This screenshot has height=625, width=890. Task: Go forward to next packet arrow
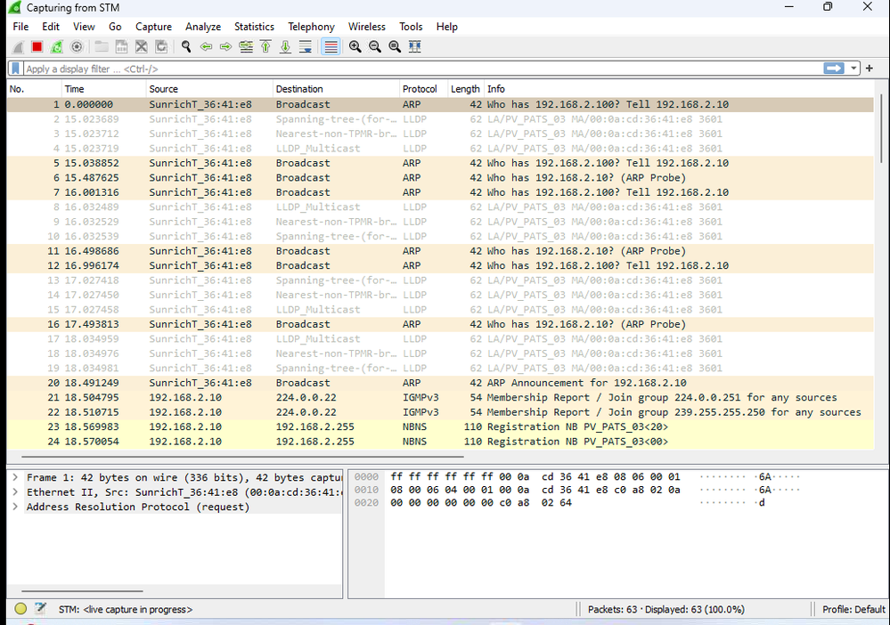coord(226,47)
